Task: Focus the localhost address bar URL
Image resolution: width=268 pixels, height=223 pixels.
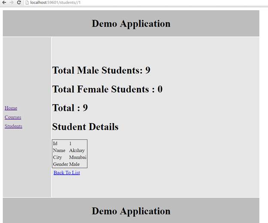Action: pyautogui.click(x=55, y=3)
